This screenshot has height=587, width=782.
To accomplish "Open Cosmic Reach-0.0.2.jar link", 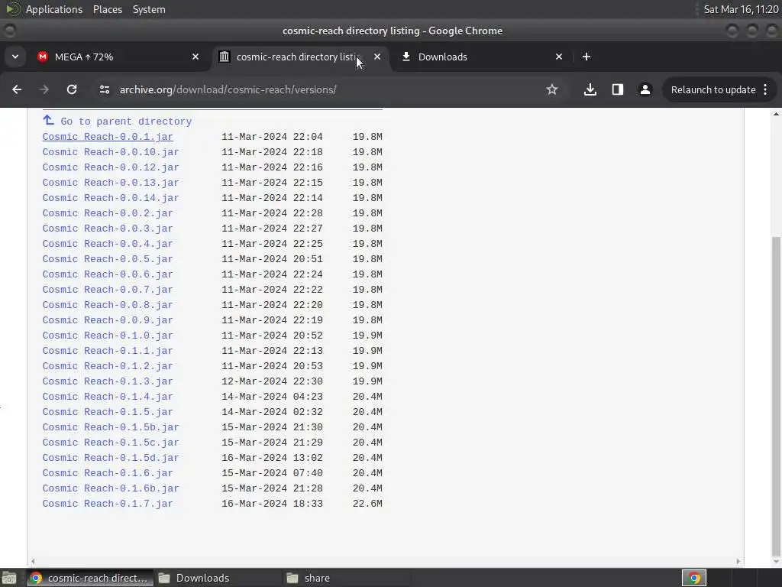I will click(x=108, y=213).
